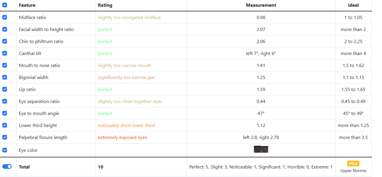Toggle the Lip ratio checkbox
Viewport: 382px width, 177px height.
coord(5,89)
